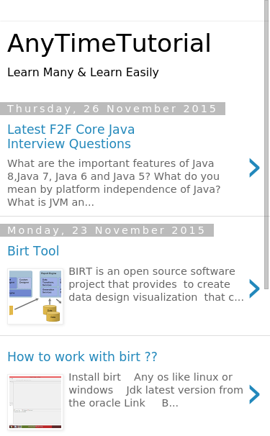Go to AnyTimeTutorial blog home title

point(109,43)
